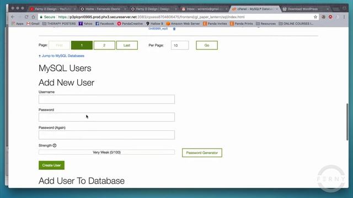
Task: Expand the THERAPY POSTERS bookmark folder
Action: [x=59, y=24]
